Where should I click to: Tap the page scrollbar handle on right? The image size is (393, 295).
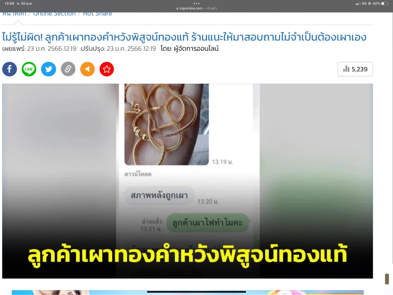click(x=387, y=279)
